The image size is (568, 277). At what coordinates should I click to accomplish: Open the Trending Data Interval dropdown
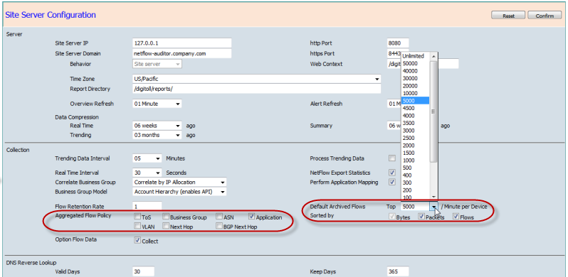tap(147, 158)
